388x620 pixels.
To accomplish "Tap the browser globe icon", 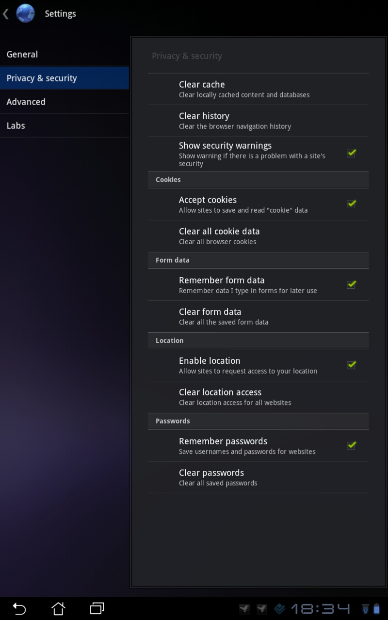I will [25, 14].
